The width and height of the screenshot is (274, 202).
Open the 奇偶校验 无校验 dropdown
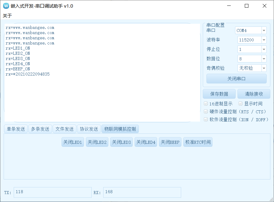(x=252, y=68)
